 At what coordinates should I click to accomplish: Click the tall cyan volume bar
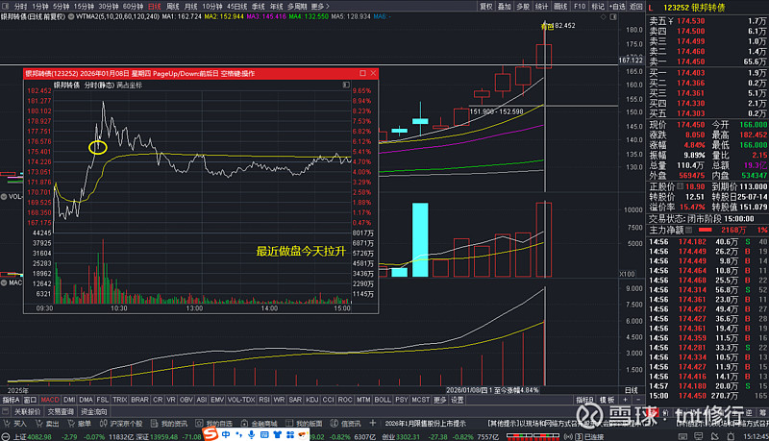point(419,240)
